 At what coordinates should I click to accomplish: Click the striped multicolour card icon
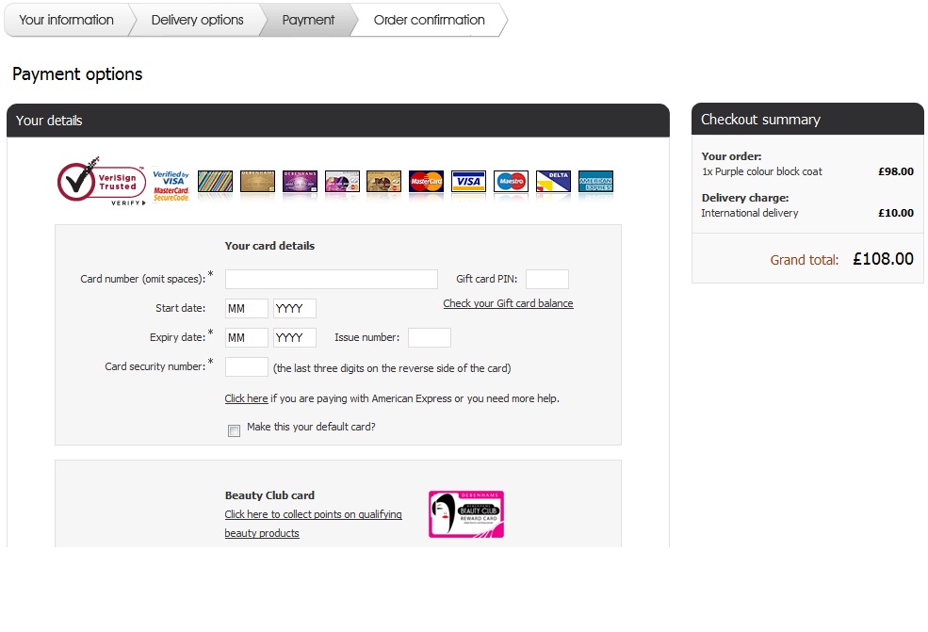215,182
